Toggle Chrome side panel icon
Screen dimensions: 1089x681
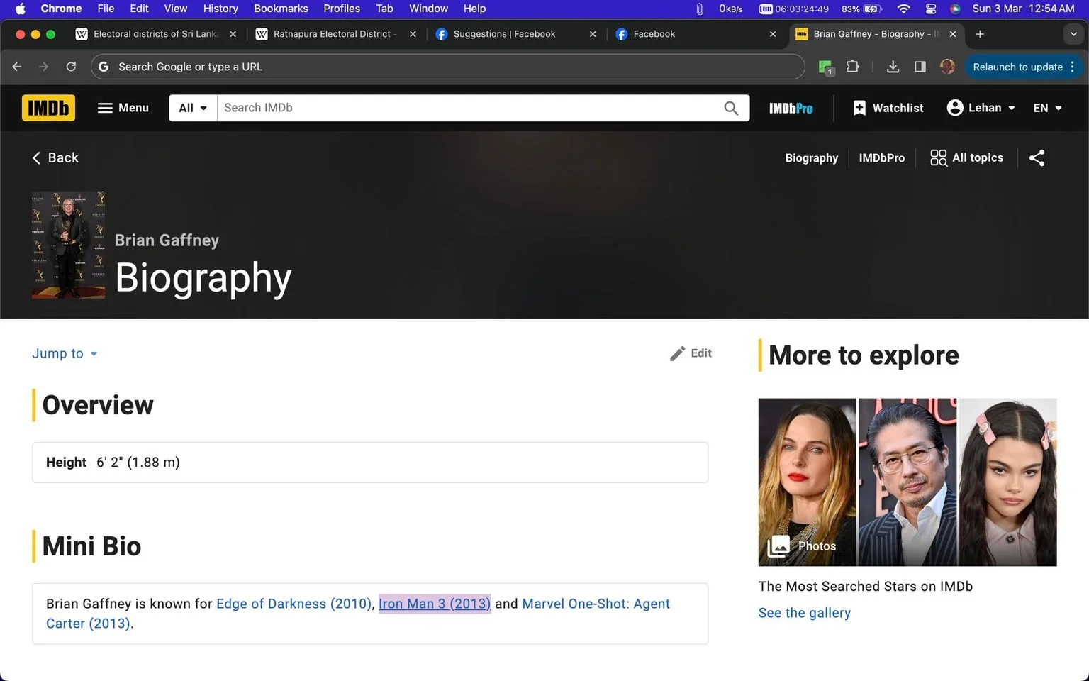pyautogui.click(x=920, y=67)
